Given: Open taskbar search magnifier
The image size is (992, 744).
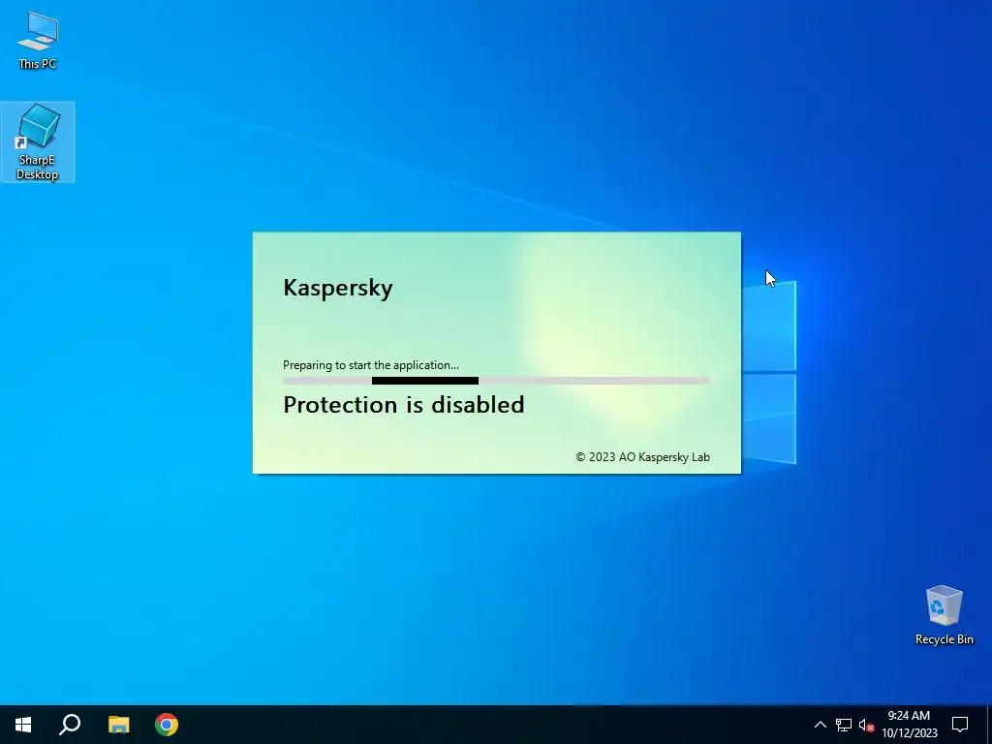Looking at the screenshot, I should point(70,725).
